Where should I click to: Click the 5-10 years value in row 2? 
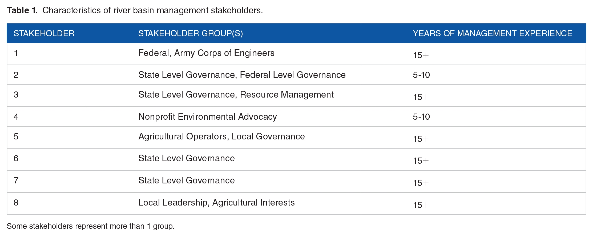421,75
